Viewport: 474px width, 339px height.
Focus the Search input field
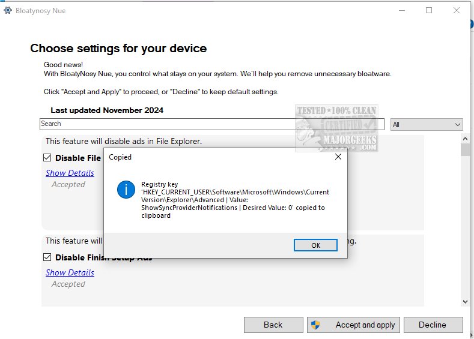click(211, 124)
